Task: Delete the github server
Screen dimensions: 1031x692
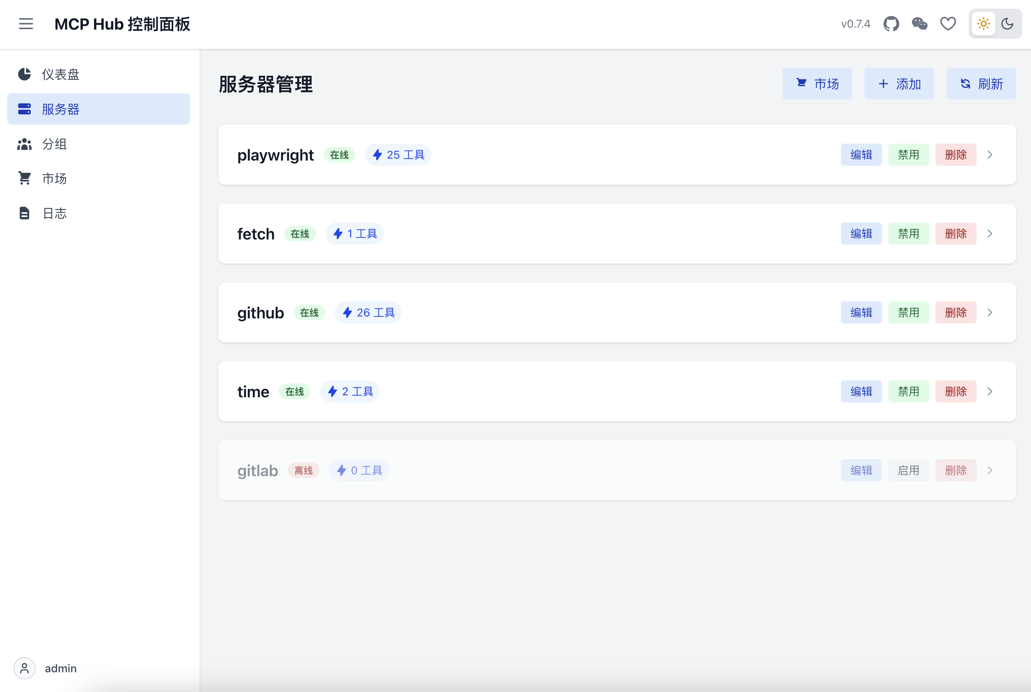Action: 956,312
